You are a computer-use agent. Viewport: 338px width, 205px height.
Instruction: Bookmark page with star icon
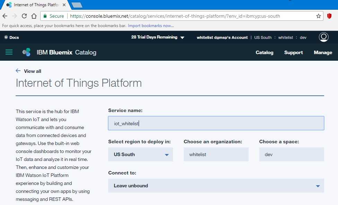click(318, 16)
